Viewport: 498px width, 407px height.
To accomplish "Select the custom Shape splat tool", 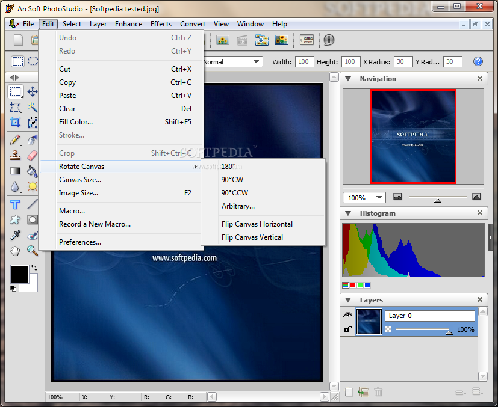I will coord(15,219).
